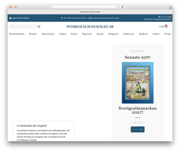
Task: Click the Sverigealmanackan 2027 cover image
Action: click(138, 83)
